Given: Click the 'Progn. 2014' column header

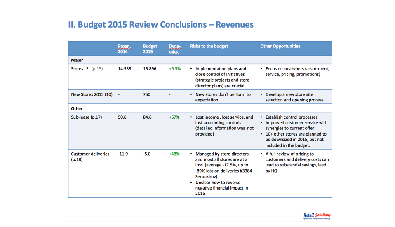Looking at the screenshot, I should pyautogui.click(x=124, y=49).
